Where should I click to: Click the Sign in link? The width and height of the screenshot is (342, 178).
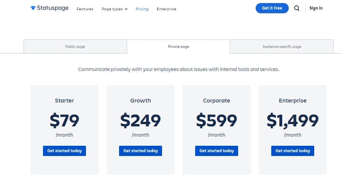[x=316, y=8]
